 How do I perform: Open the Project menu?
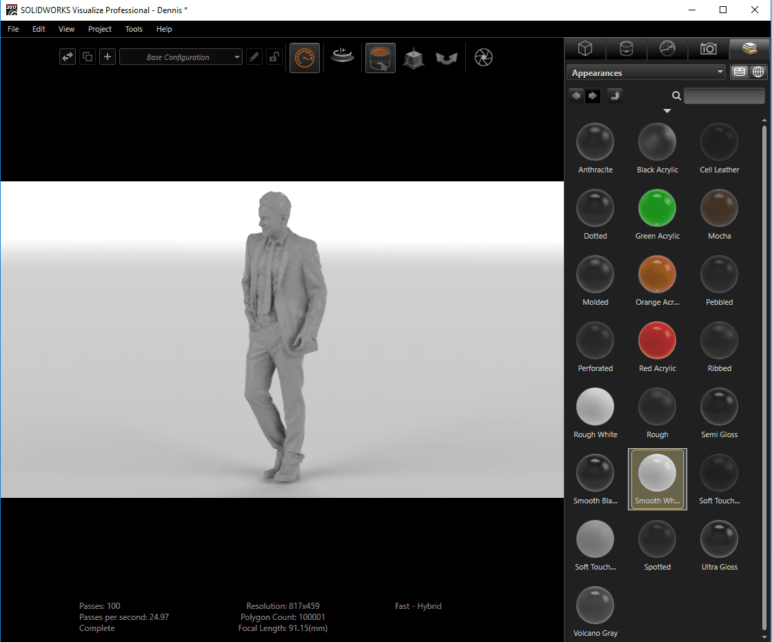pyautogui.click(x=100, y=29)
